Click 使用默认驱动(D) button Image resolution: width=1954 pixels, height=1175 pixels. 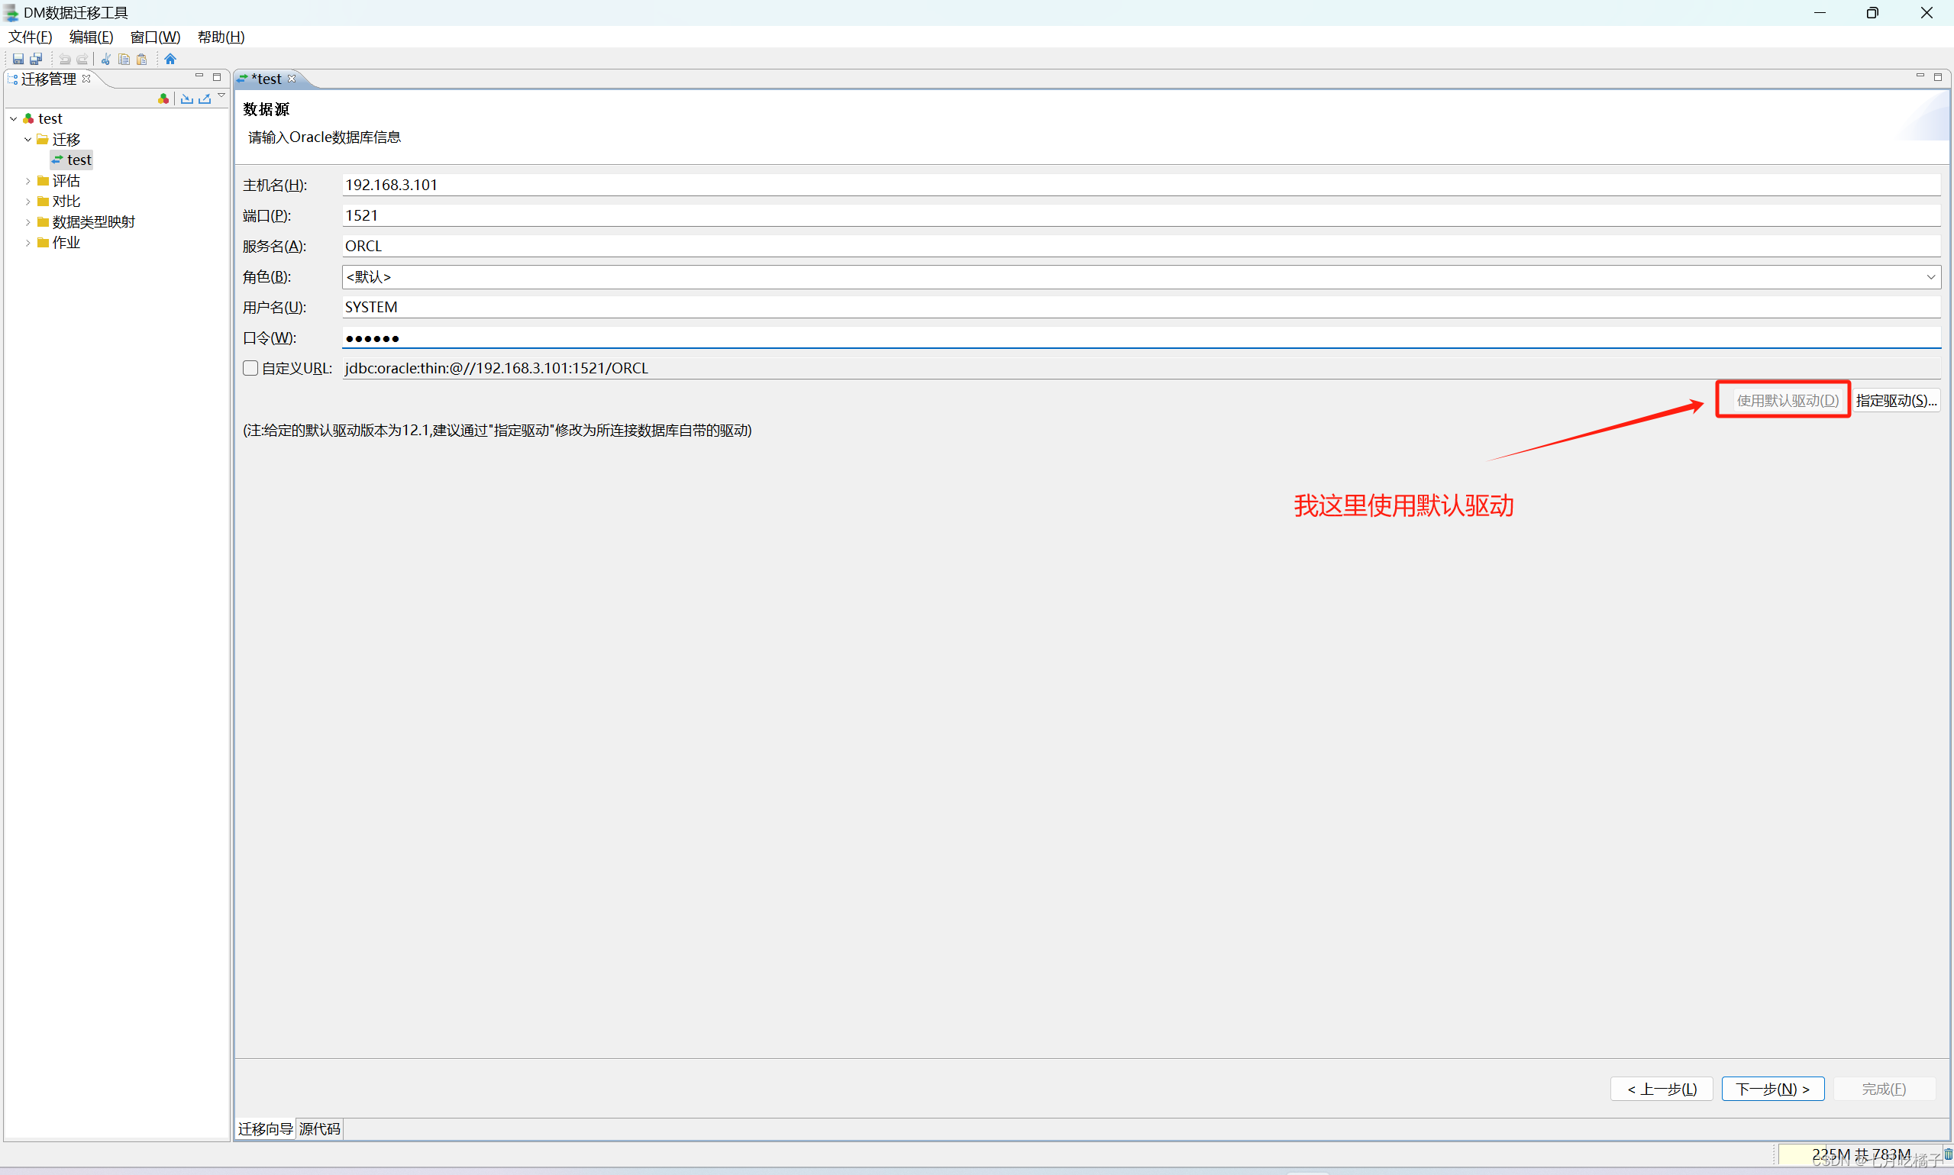[x=1787, y=401]
